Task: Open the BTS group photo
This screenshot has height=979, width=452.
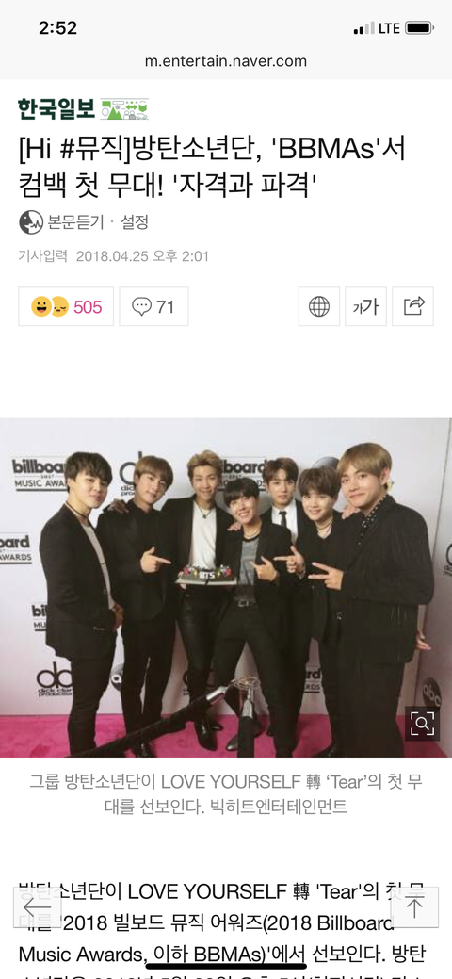Action: (x=226, y=588)
